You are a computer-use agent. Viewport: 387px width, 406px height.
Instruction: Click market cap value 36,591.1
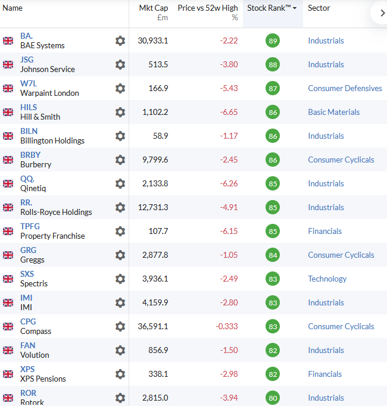(x=153, y=326)
